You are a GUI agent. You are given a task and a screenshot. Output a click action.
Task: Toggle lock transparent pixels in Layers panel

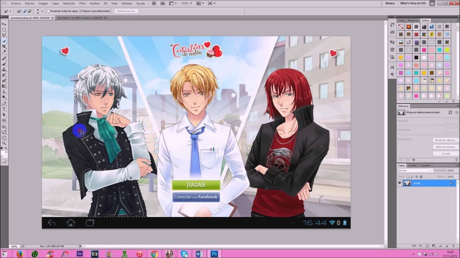(408, 176)
